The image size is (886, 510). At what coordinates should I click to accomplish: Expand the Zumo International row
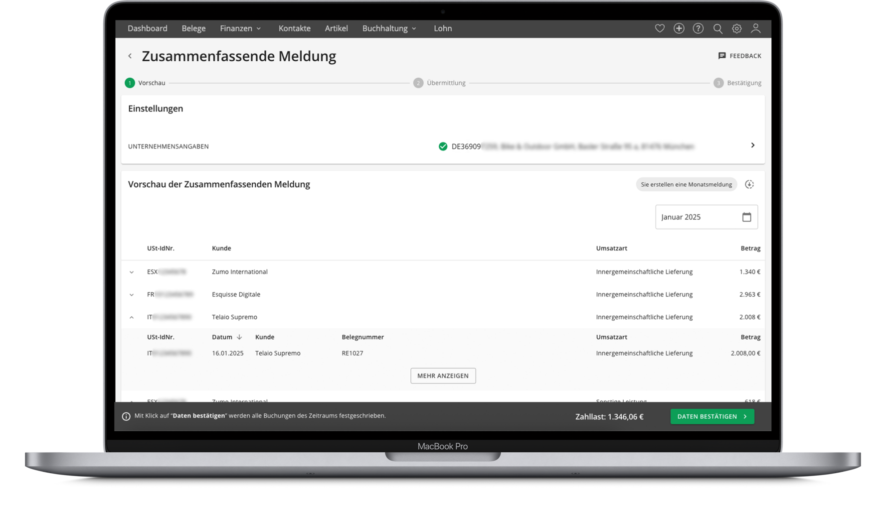pos(132,272)
